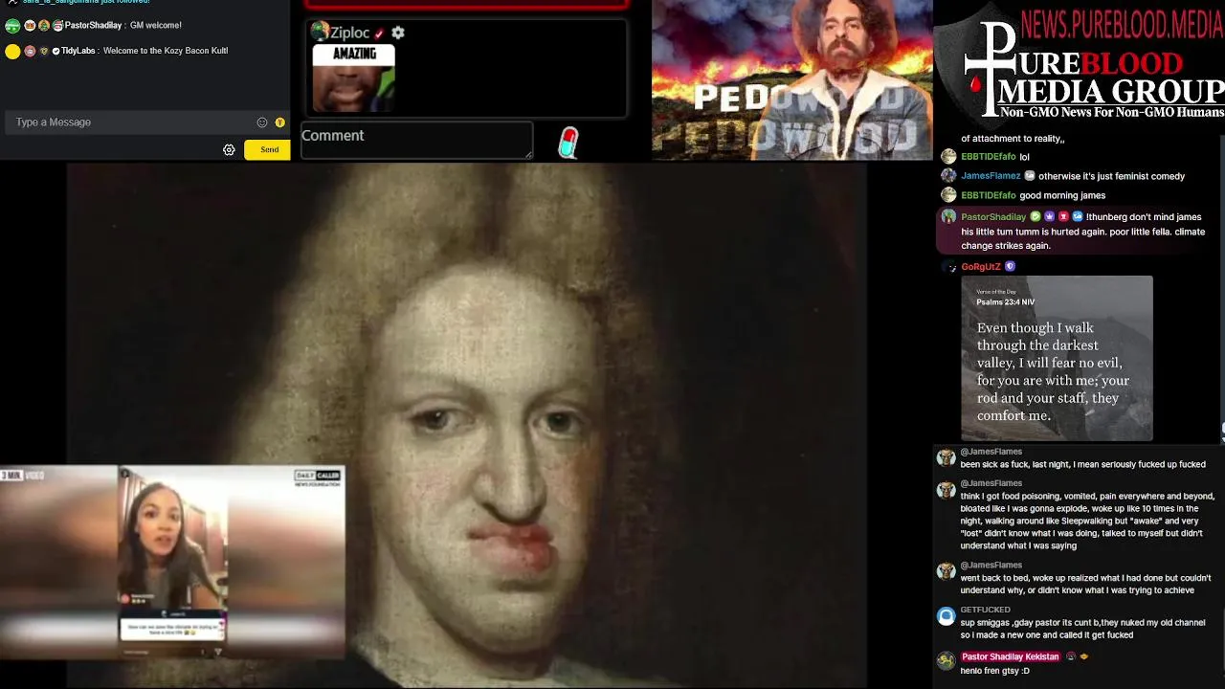This screenshot has height=689, width=1225.
Task: Open emoji picker in message box
Action: click(x=262, y=122)
